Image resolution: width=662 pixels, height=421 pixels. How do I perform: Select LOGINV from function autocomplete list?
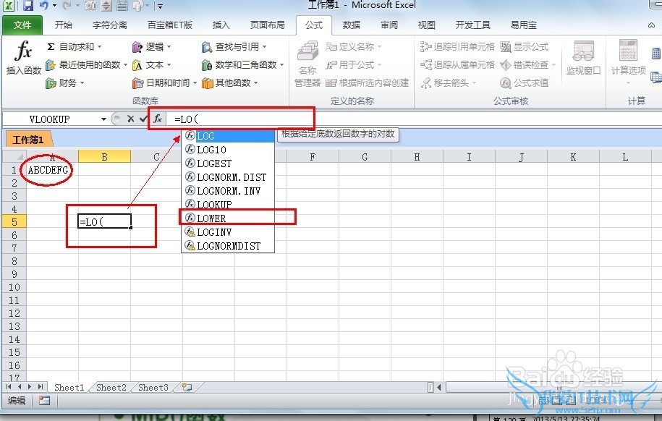point(228,231)
